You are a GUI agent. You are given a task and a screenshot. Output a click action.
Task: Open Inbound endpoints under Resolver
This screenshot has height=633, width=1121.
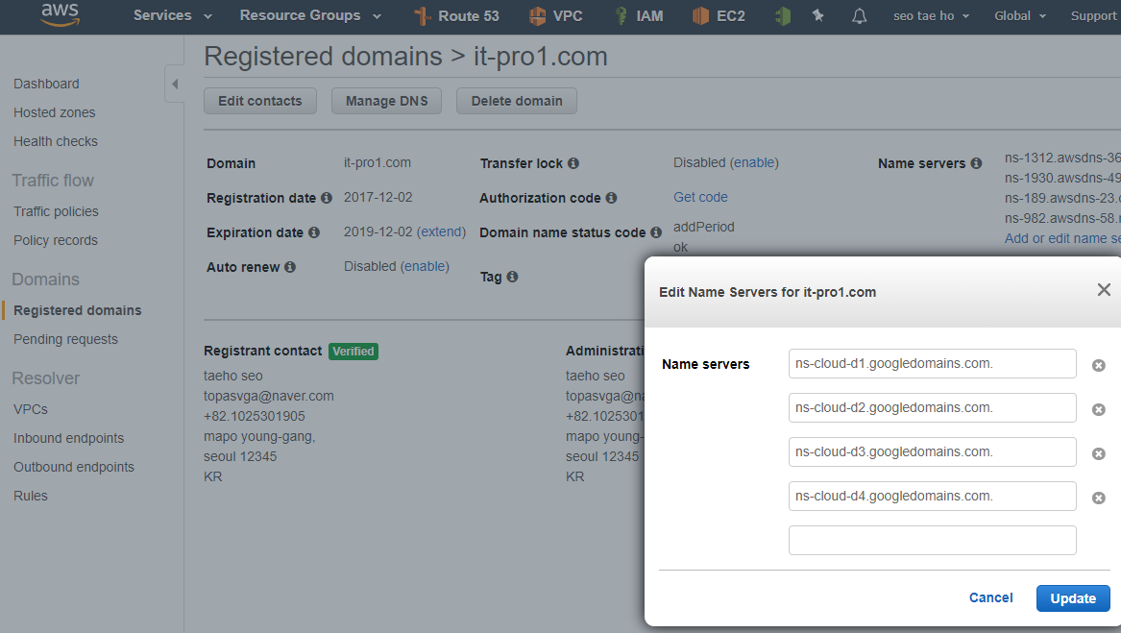(x=68, y=438)
